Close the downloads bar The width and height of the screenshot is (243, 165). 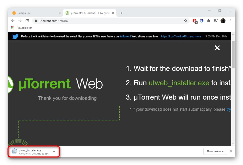(x=231, y=151)
